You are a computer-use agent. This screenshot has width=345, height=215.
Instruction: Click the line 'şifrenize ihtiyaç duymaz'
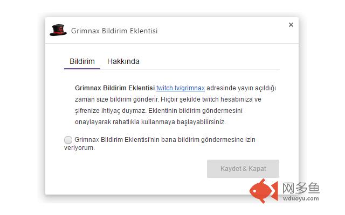click(111, 111)
